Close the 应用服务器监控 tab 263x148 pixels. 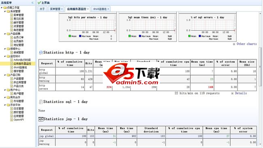[88, 9]
